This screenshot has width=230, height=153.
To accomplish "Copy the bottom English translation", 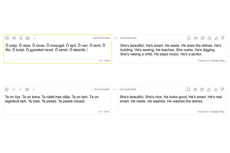I will pyautogui.click(x=202, y=89).
